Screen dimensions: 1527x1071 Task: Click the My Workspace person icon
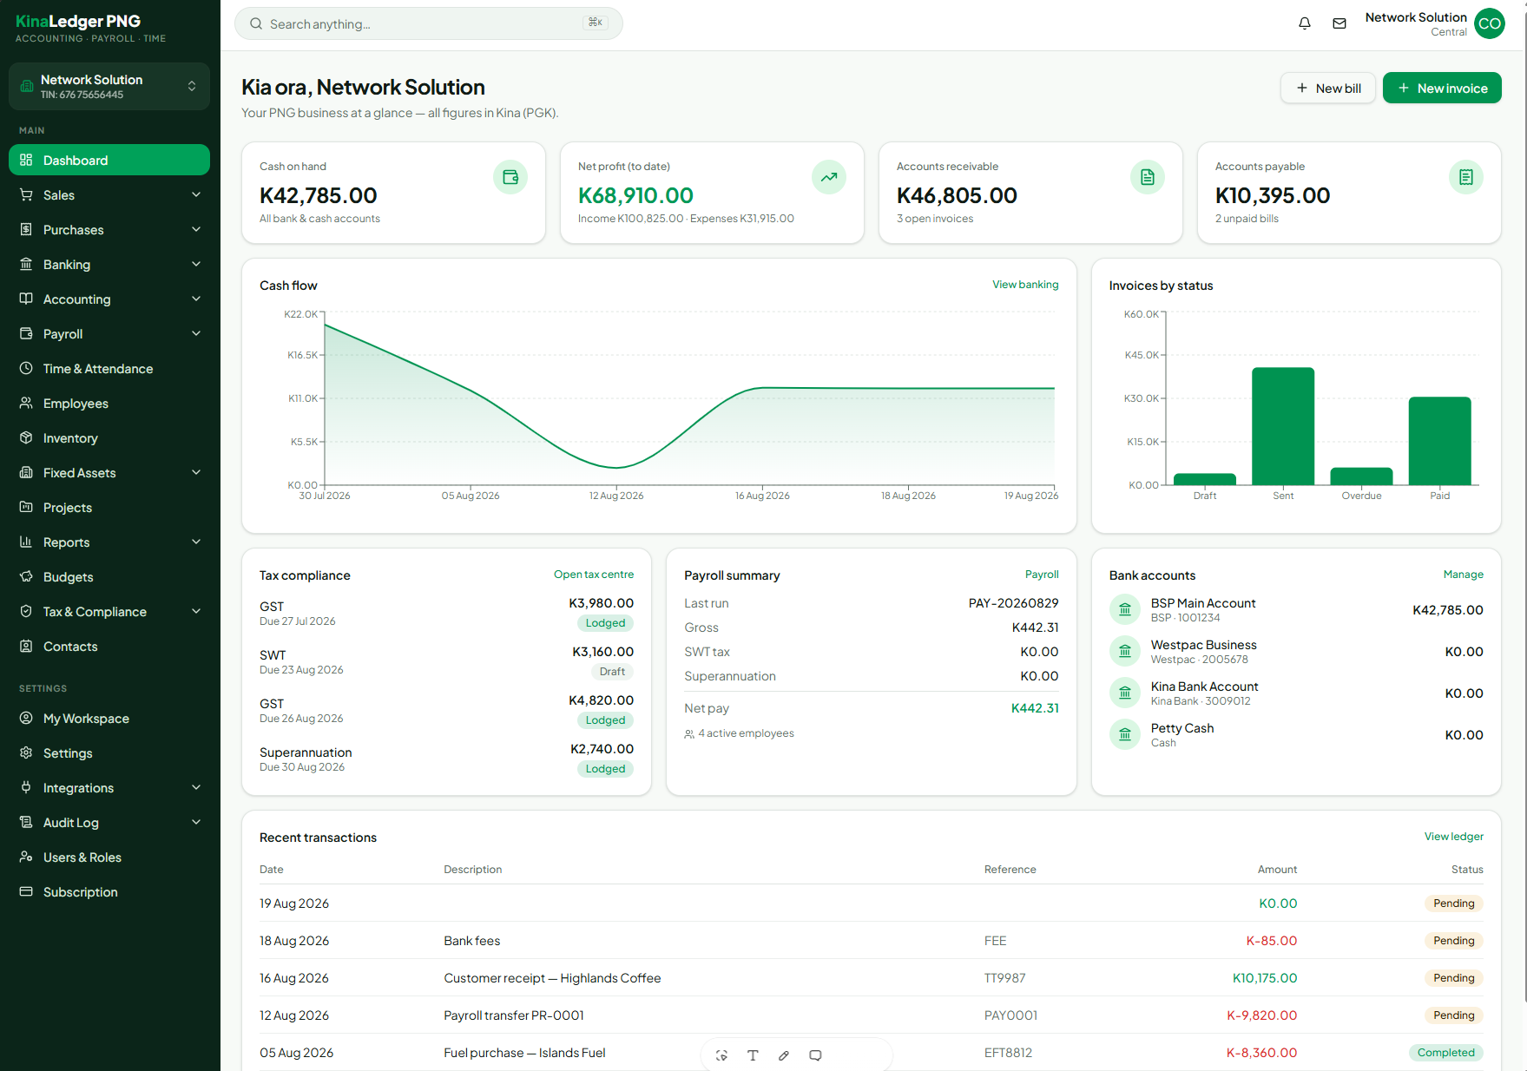point(26,718)
